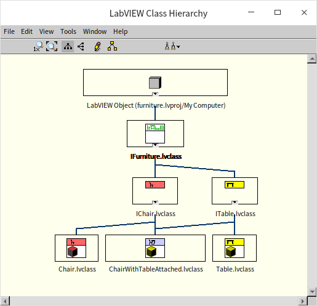Collapse children under the LabVIEW Object node
The image size is (317, 306).
[155, 94]
